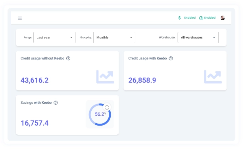The image size is (248, 149).
Task: Click the dollar sign cost optimization icon
Action: click(179, 18)
